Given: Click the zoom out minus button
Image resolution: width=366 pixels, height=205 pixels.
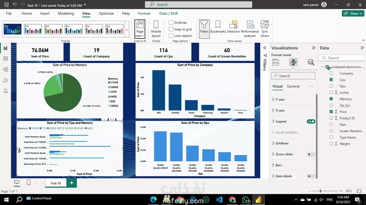Looking at the screenshot, I should click(310, 191).
